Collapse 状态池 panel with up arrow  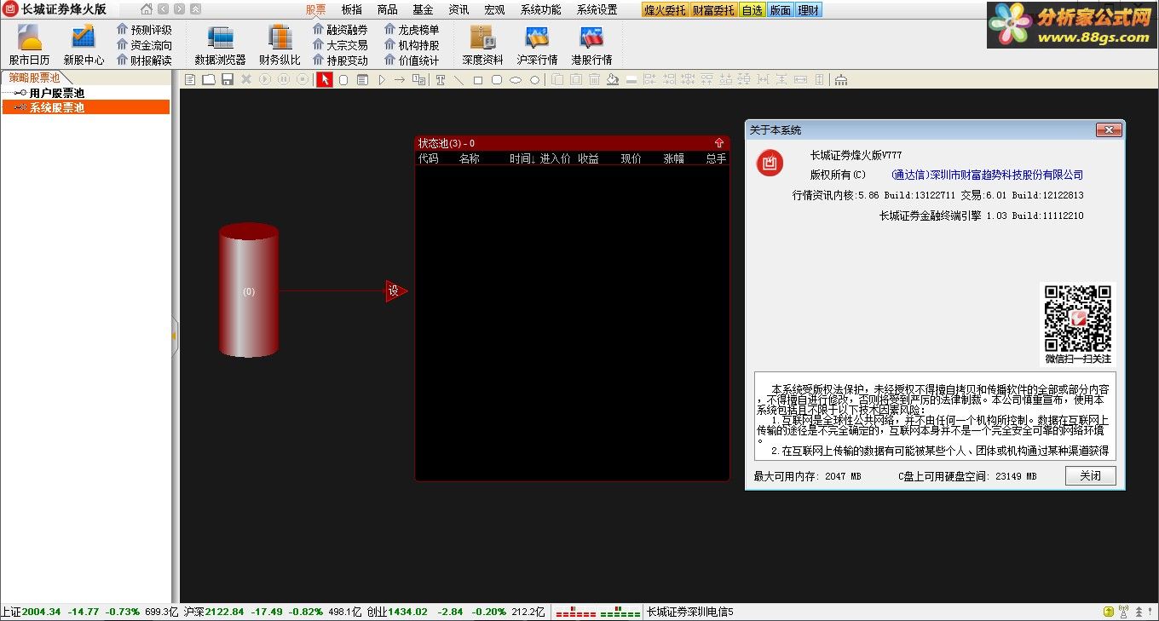click(719, 143)
